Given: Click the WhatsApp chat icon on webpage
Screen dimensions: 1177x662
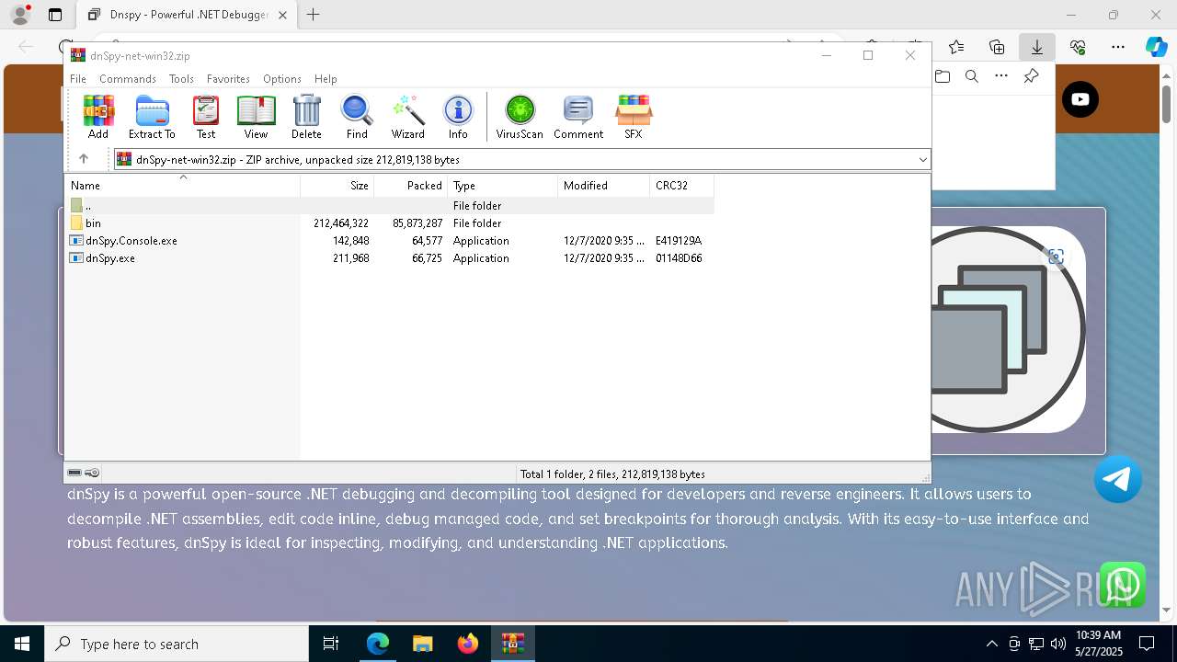Looking at the screenshot, I should [1123, 585].
